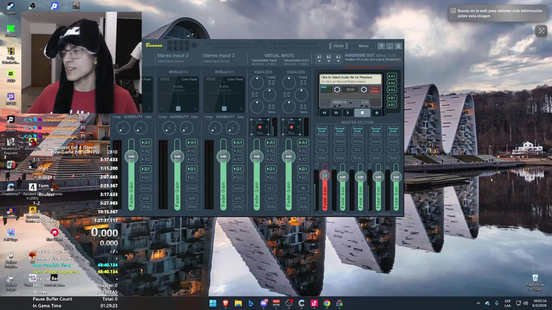Open OBS Studio from the taskbar

[289, 303]
